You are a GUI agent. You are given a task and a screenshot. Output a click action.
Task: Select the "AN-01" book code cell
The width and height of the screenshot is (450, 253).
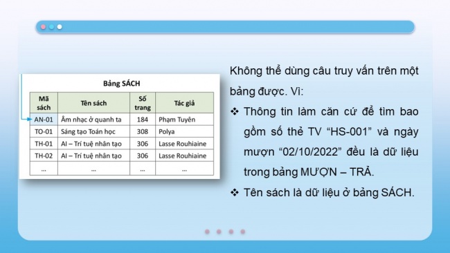click(x=44, y=119)
